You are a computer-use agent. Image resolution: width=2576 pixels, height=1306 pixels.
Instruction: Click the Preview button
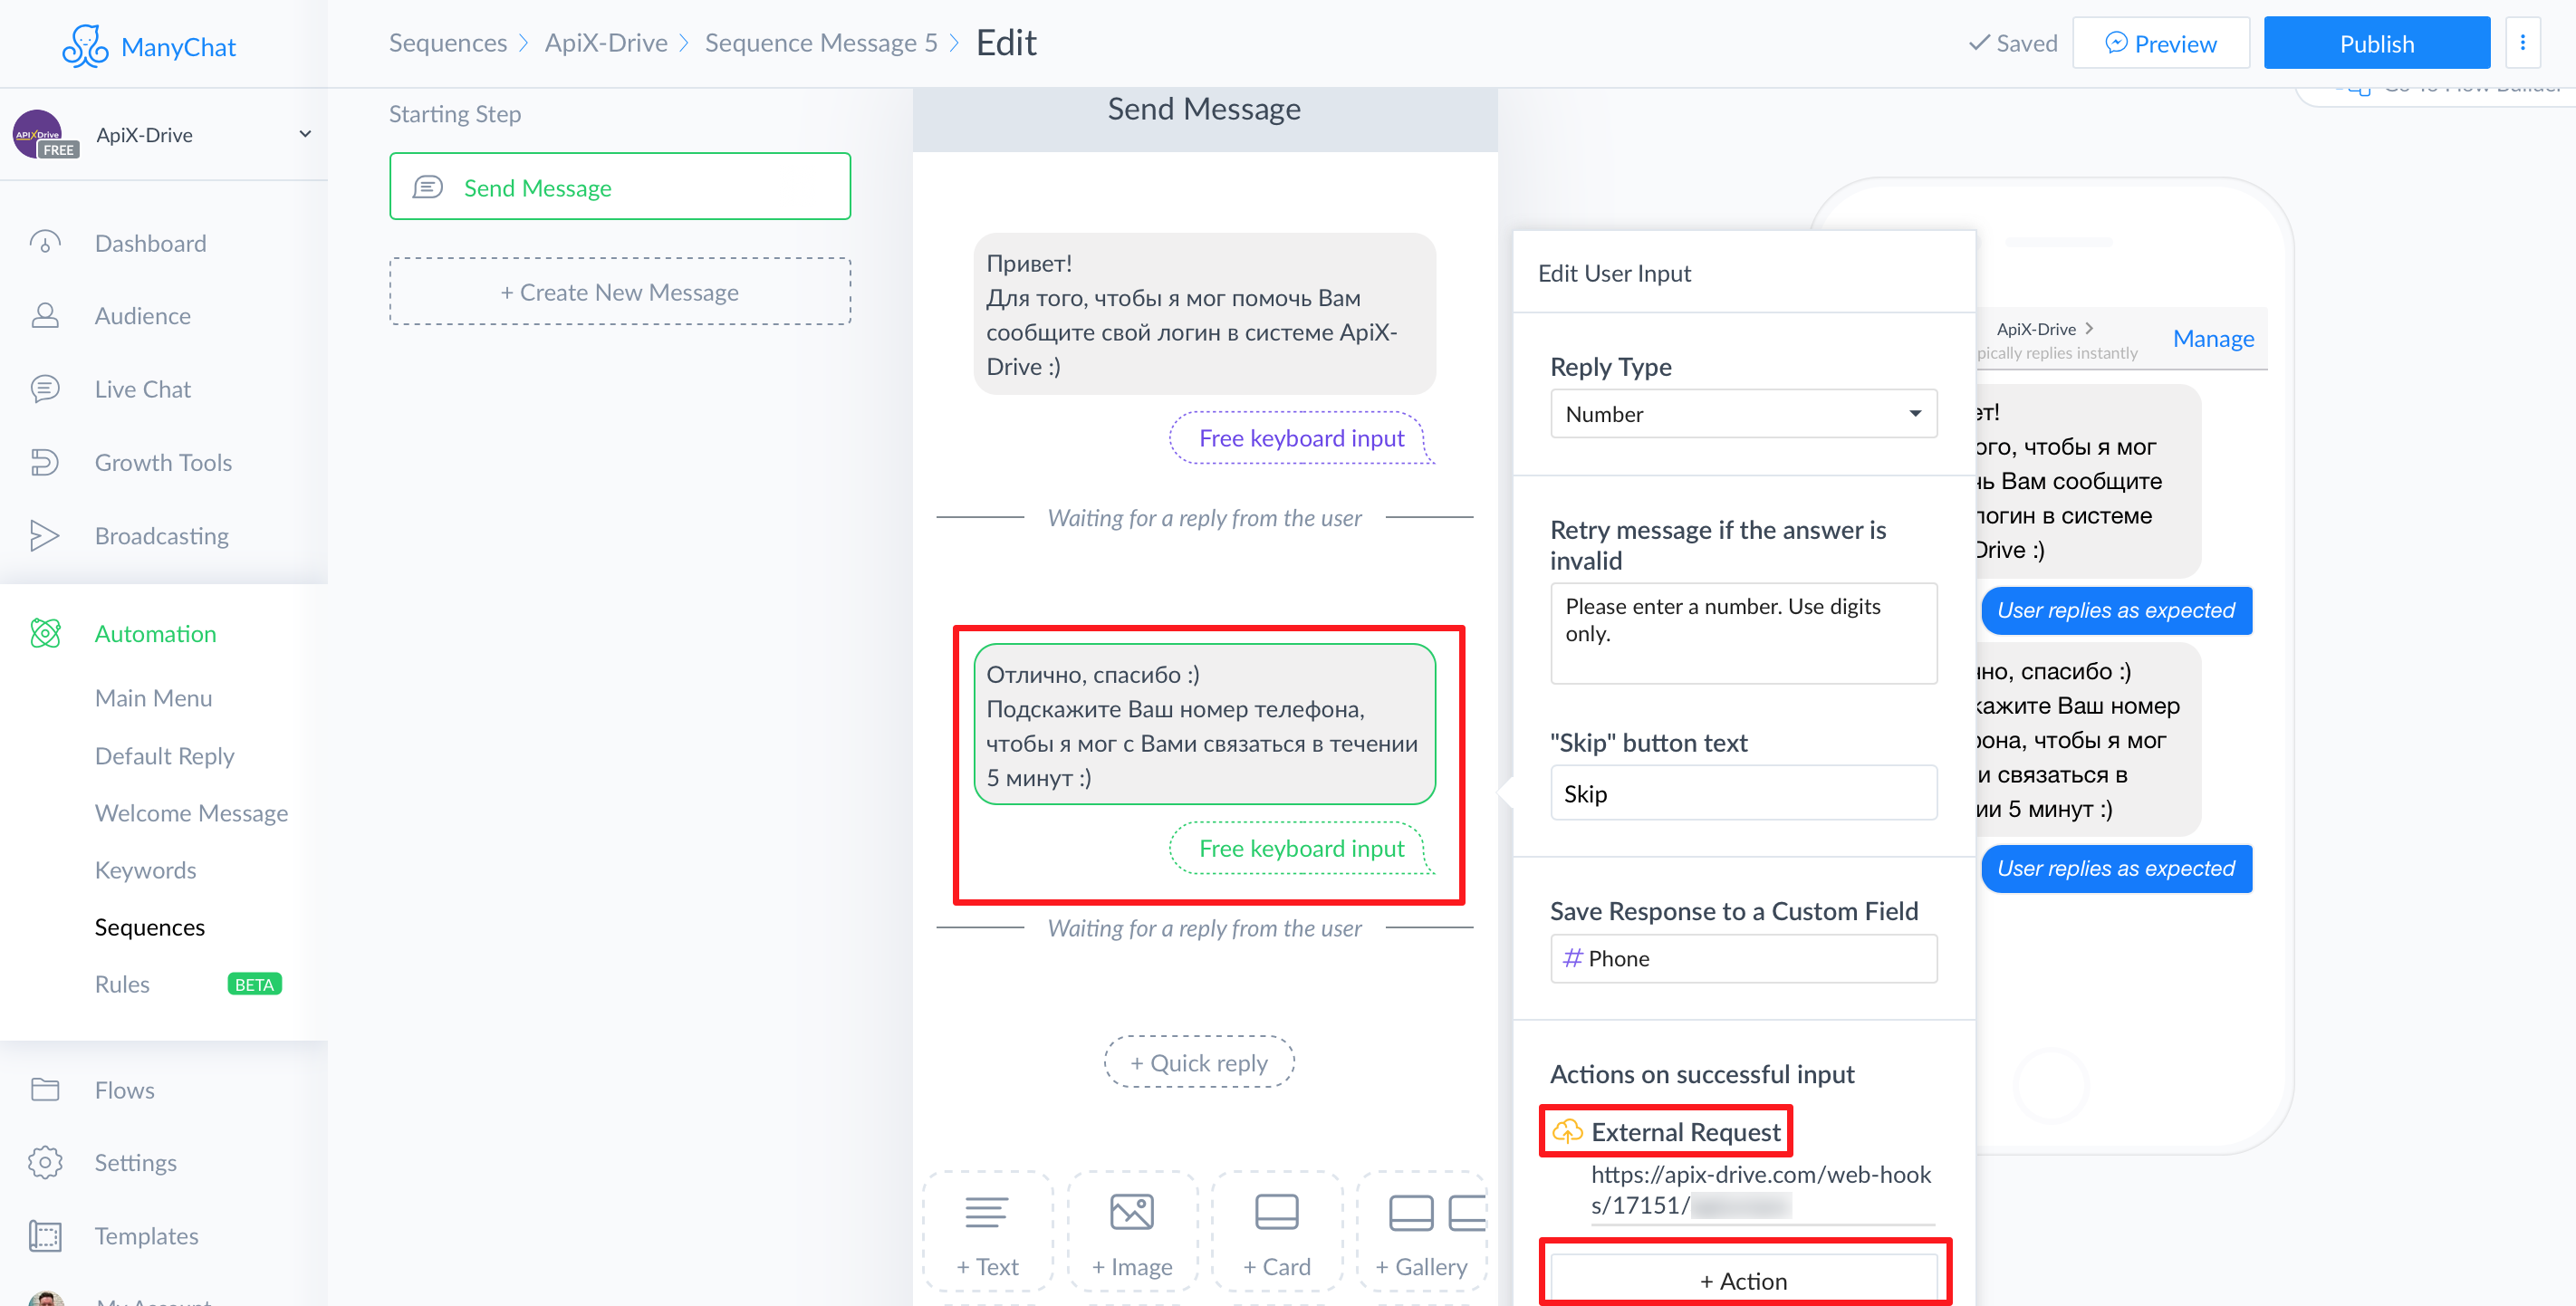pyautogui.click(x=2160, y=43)
